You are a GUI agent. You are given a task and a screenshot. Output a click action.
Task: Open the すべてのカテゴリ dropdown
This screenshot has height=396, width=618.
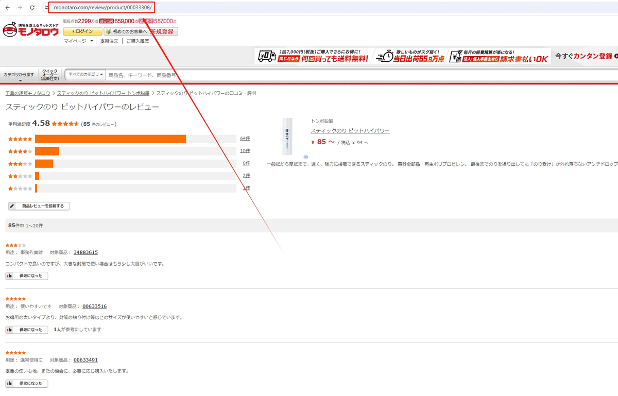pos(85,75)
